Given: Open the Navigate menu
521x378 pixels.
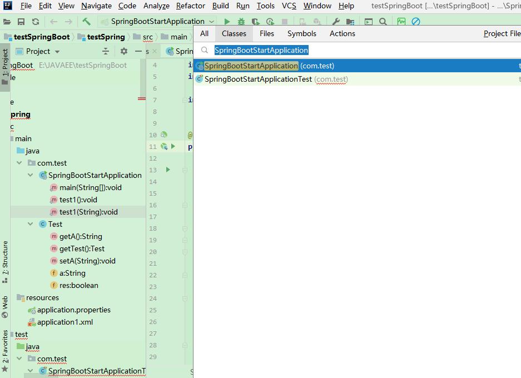Looking at the screenshot, I should [96, 6].
